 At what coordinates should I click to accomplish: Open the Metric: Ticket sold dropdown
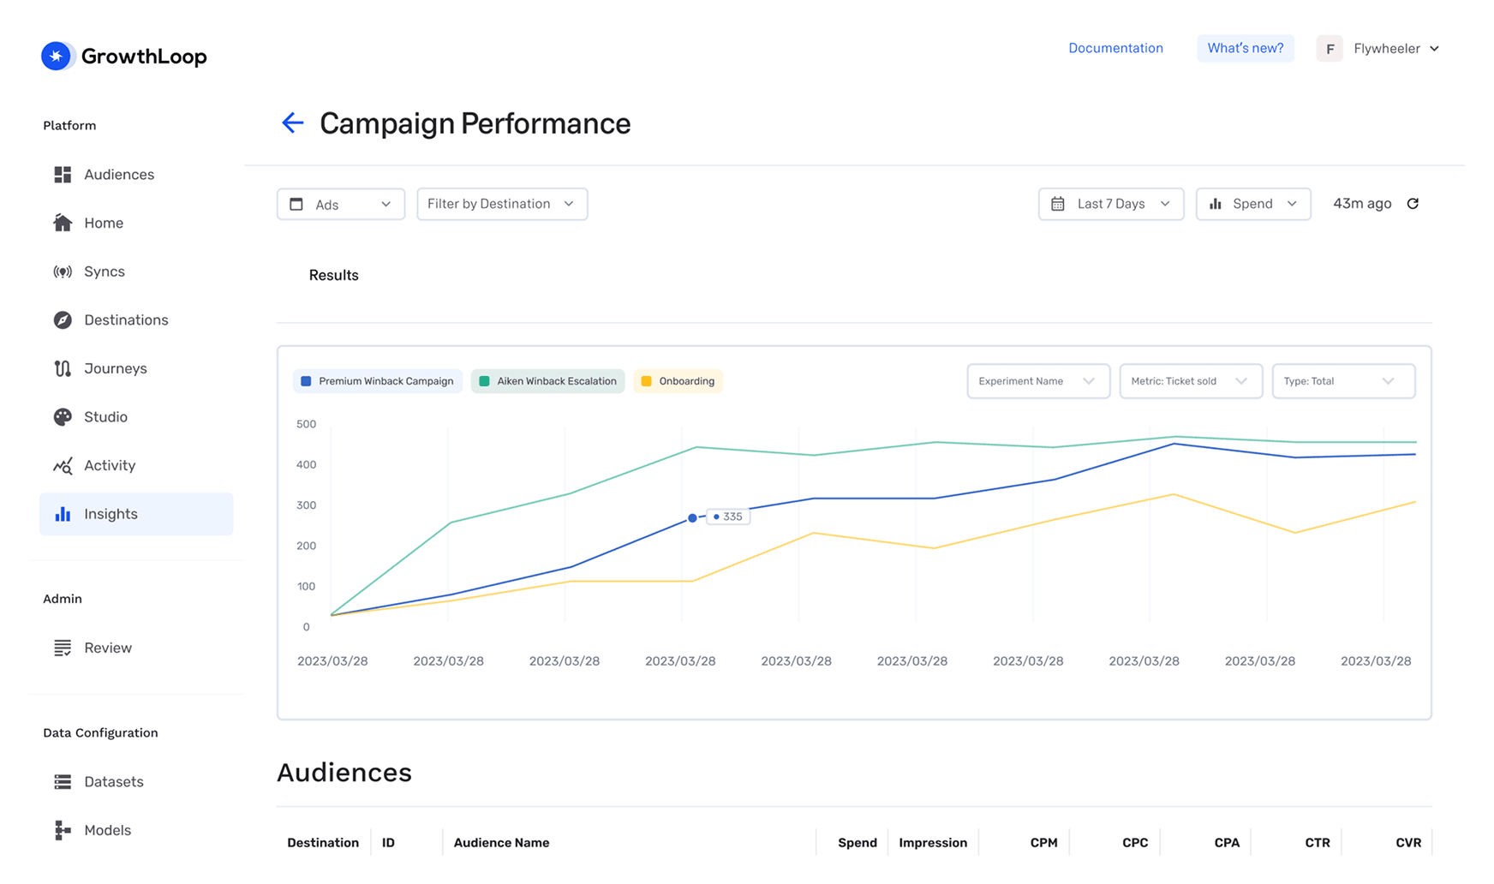pos(1190,381)
